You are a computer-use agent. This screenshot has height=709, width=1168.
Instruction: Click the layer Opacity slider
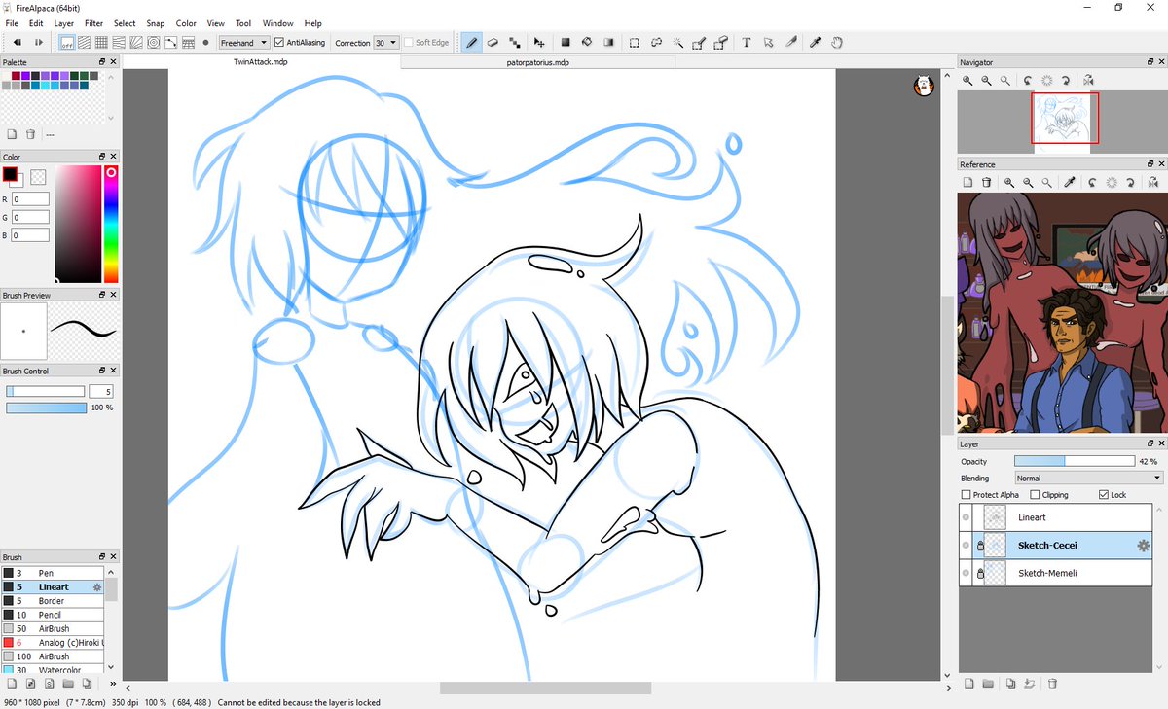1075,461
